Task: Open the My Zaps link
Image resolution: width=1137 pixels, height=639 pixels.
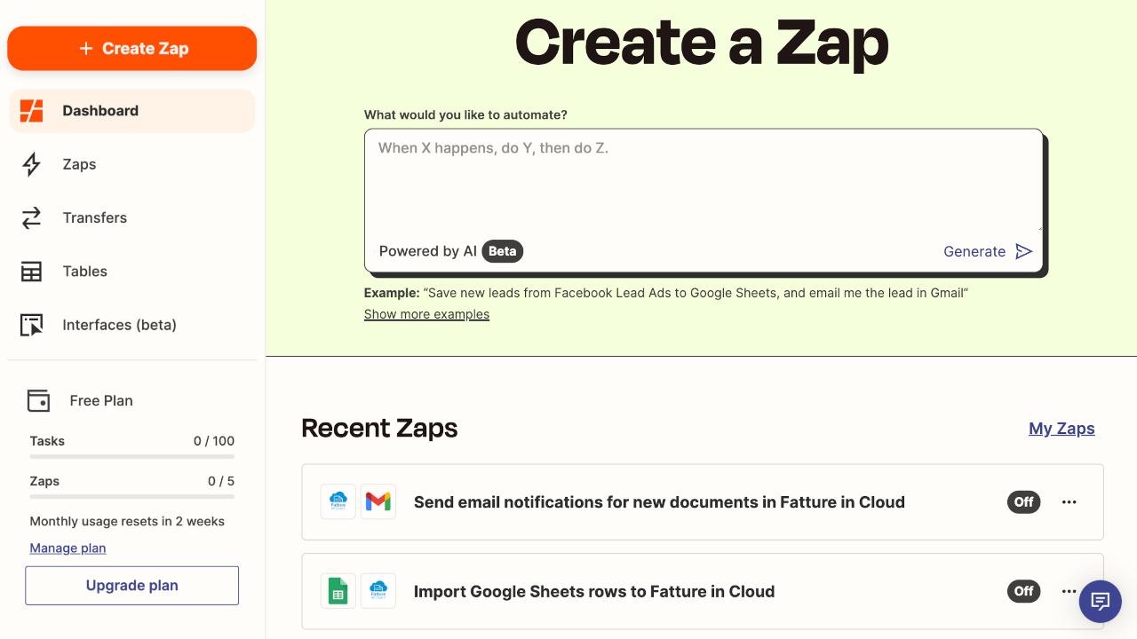Action: click(x=1061, y=429)
